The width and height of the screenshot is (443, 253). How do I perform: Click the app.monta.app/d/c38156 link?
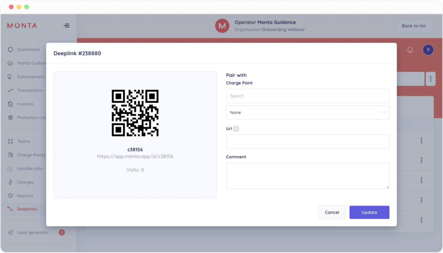(x=135, y=156)
